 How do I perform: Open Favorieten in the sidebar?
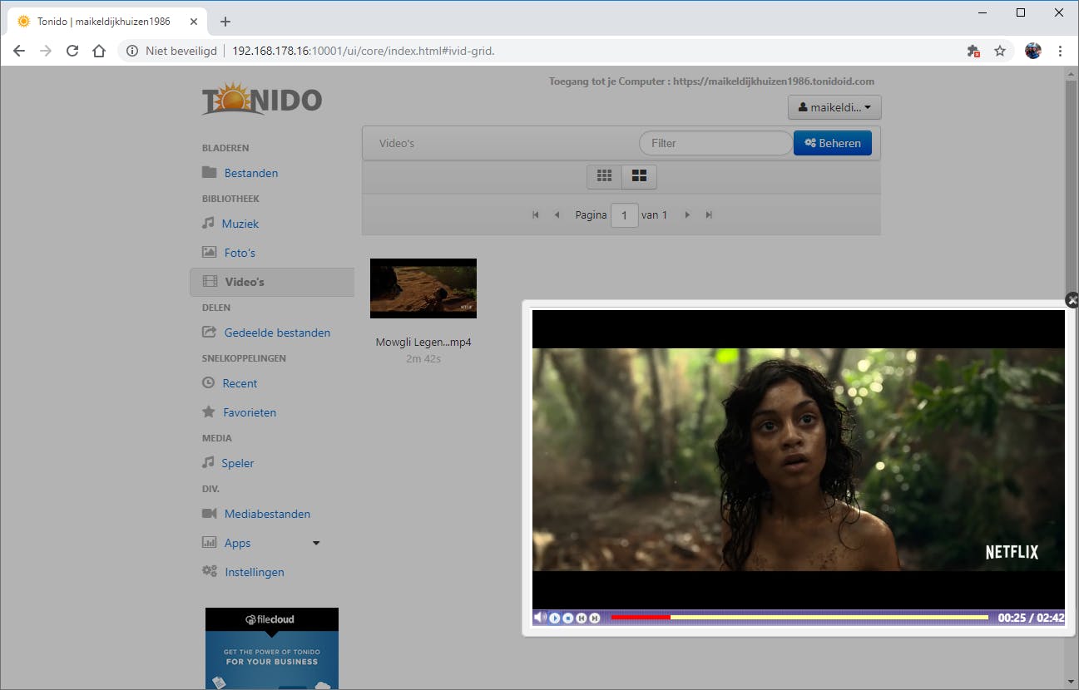250,412
